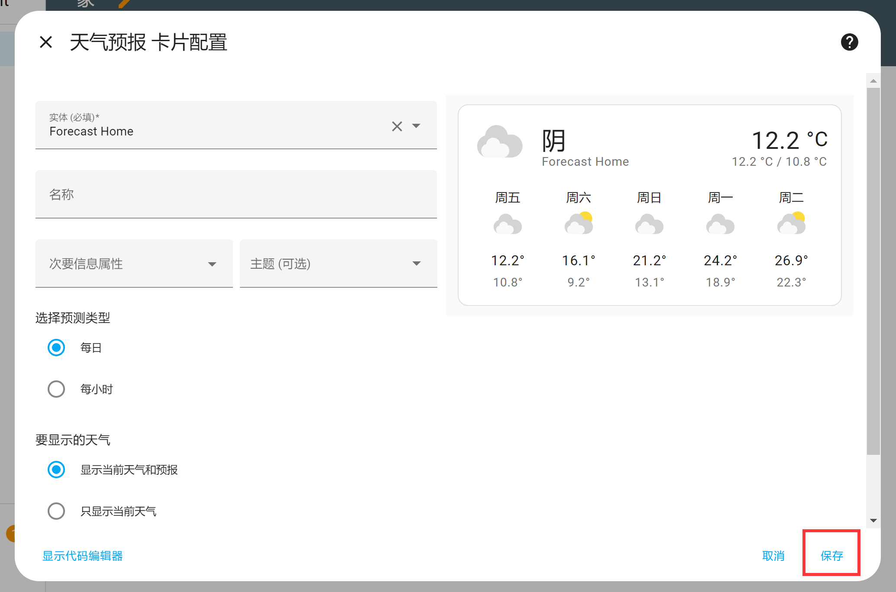Click the Forecast Home label in preview card

585,161
